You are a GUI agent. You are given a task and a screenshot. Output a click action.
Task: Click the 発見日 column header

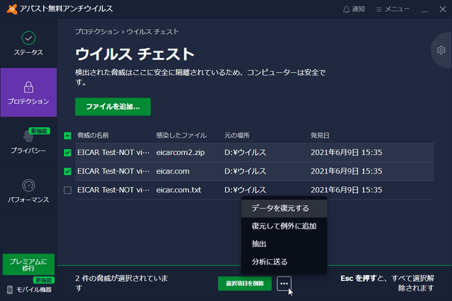click(x=320, y=136)
